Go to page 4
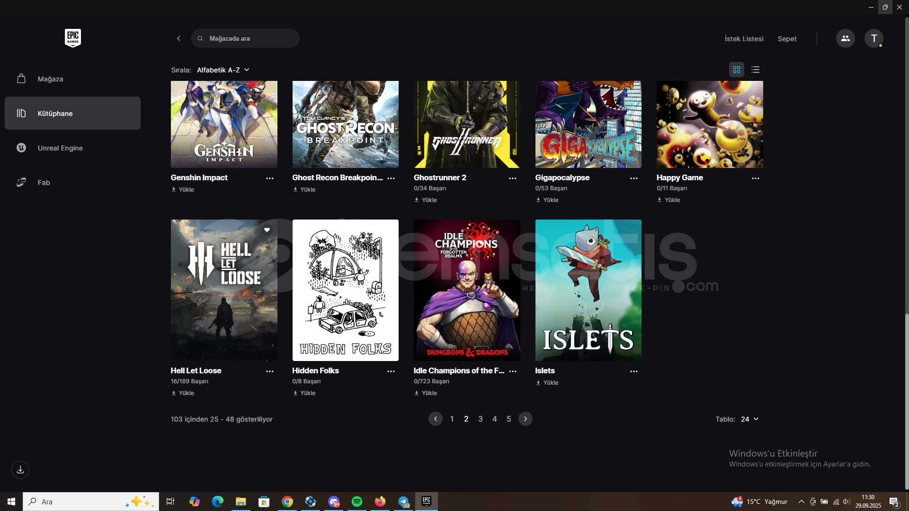This screenshot has height=511, width=909. [495, 419]
